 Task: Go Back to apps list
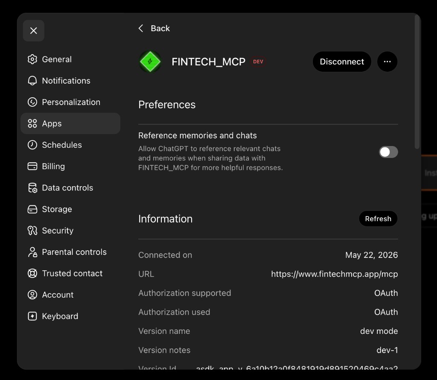pyautogui.click(x=160, y=28)
